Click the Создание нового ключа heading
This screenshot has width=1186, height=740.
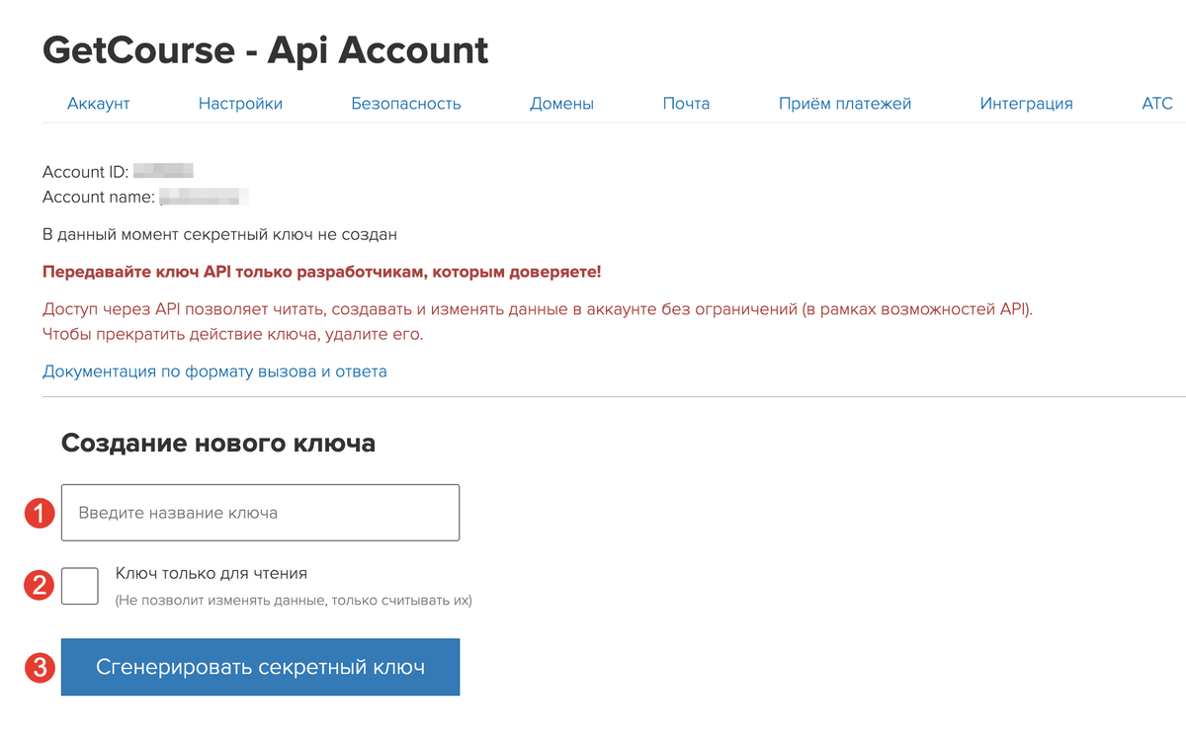218,443
